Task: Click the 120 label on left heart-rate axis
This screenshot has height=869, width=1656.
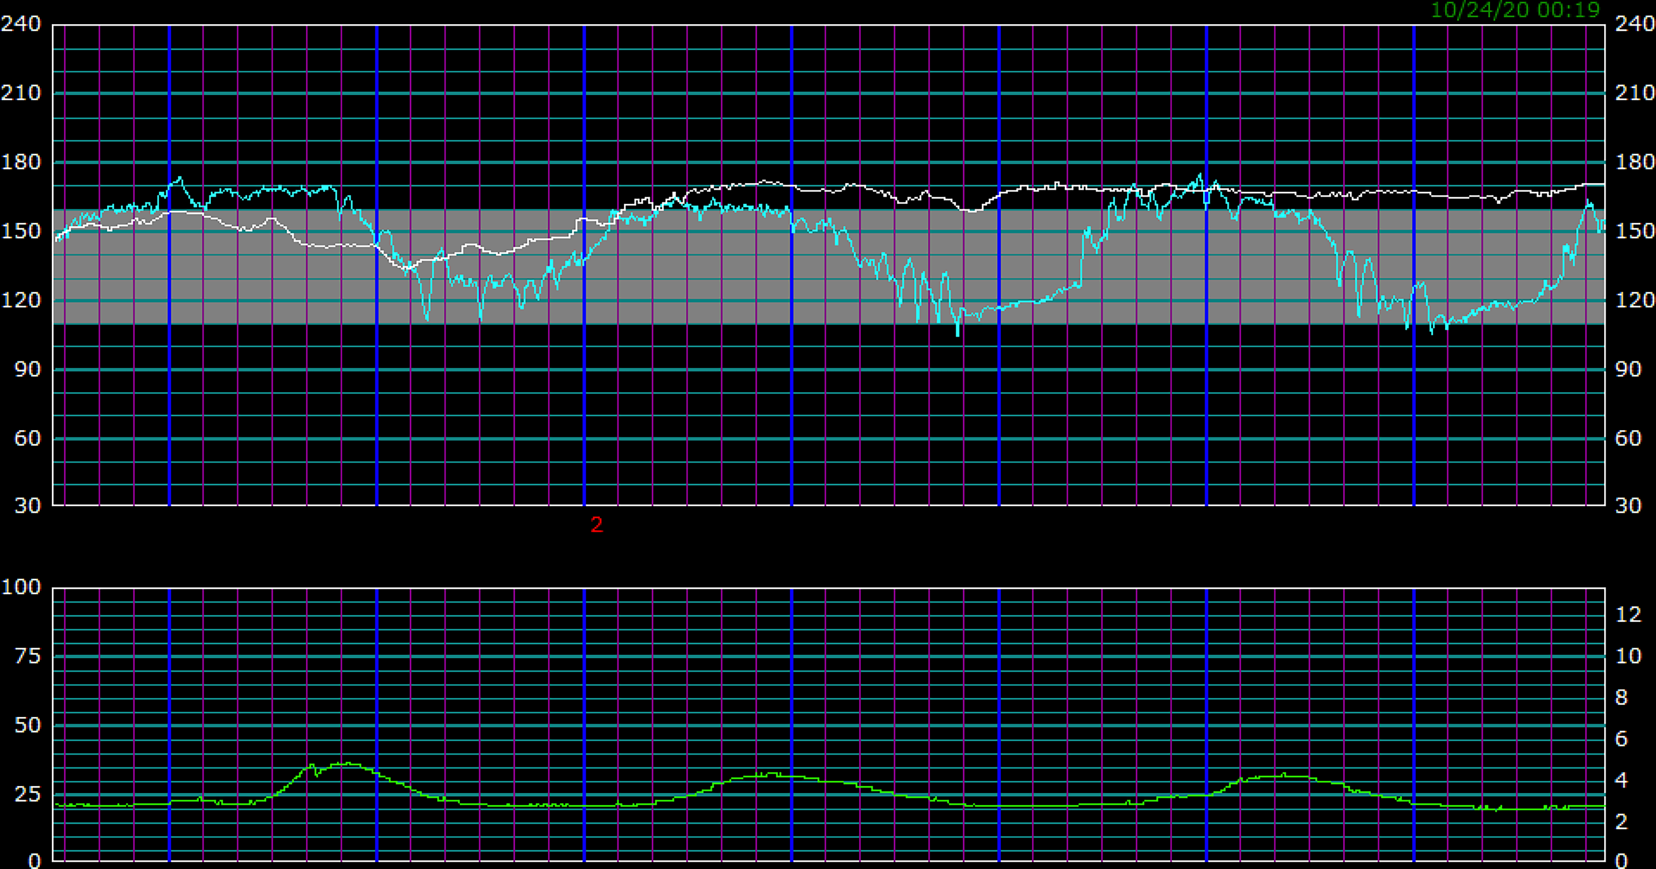Action: (21, 300)
